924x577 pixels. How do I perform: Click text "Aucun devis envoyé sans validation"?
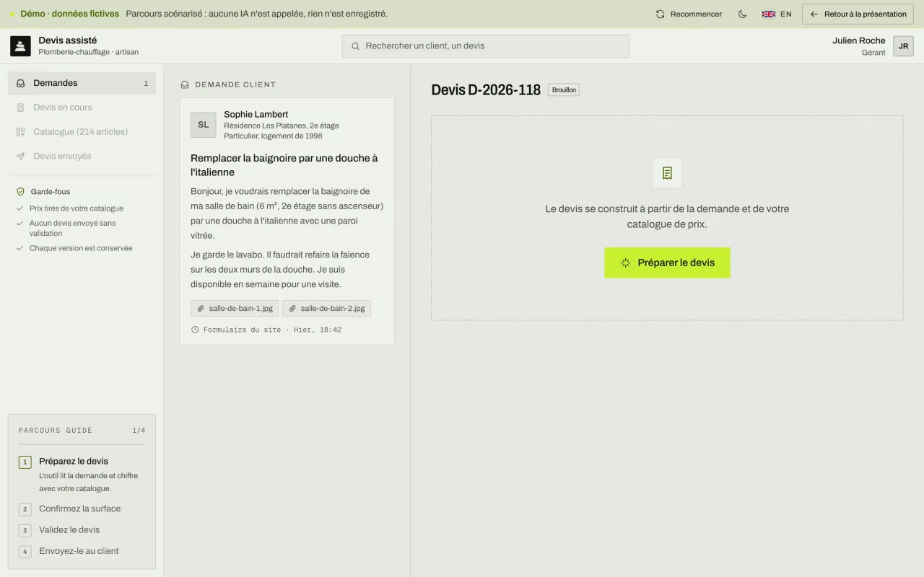(72, 228)
